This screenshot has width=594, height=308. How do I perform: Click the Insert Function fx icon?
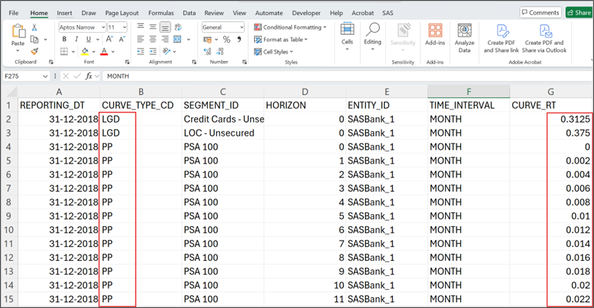pyautogui.click(x=89, y=76)
